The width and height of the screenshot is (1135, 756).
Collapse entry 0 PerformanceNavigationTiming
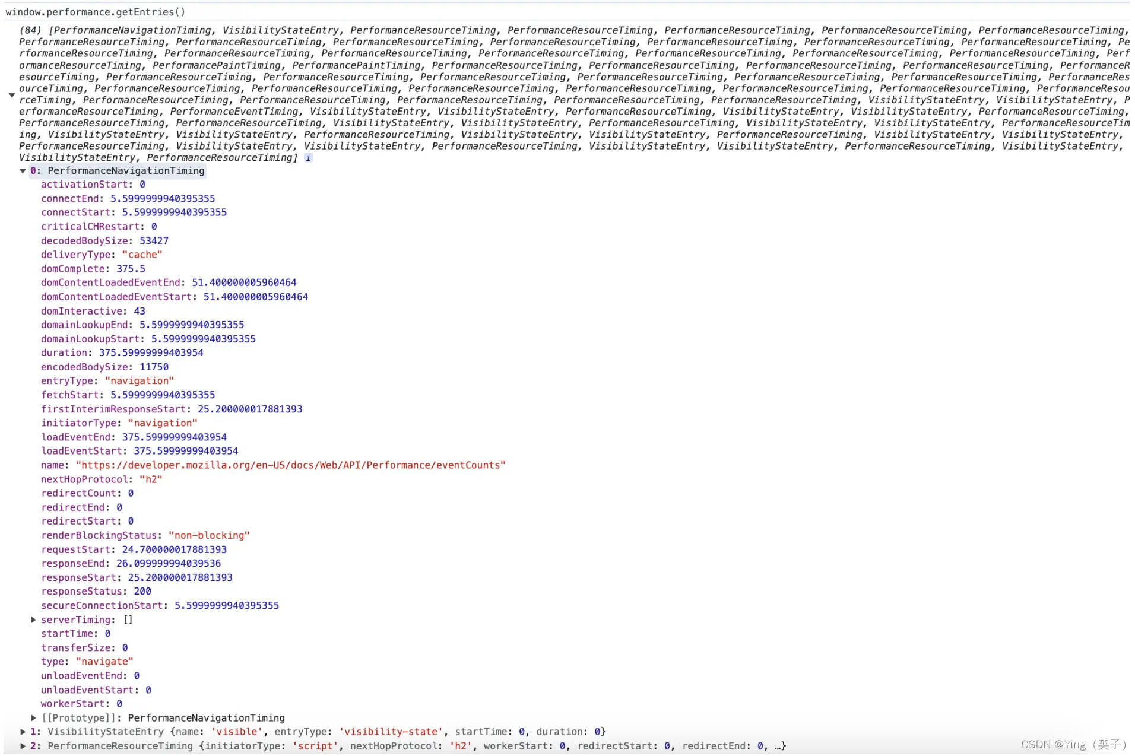pyautogui.click(x=23, y=171)
